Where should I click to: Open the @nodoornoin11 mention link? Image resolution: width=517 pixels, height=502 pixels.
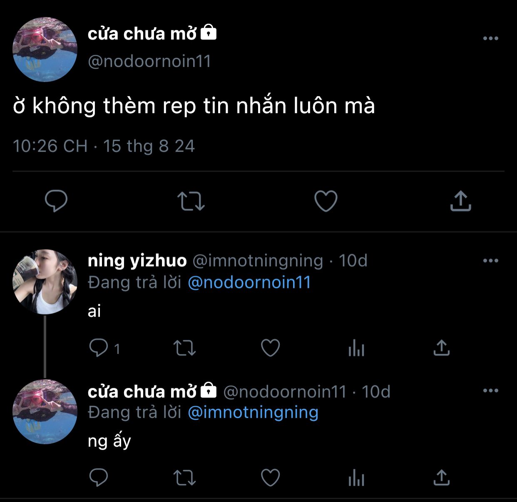click(x=249, y=282)
